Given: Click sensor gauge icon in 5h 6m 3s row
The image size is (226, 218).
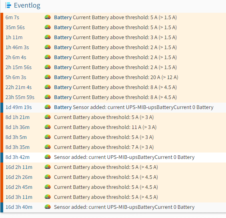Looking at the screenshot, I should (48, 77).
